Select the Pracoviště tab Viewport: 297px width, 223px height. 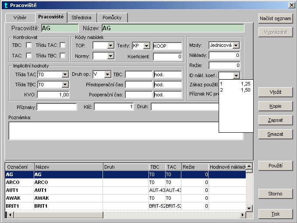pos(51,17)
